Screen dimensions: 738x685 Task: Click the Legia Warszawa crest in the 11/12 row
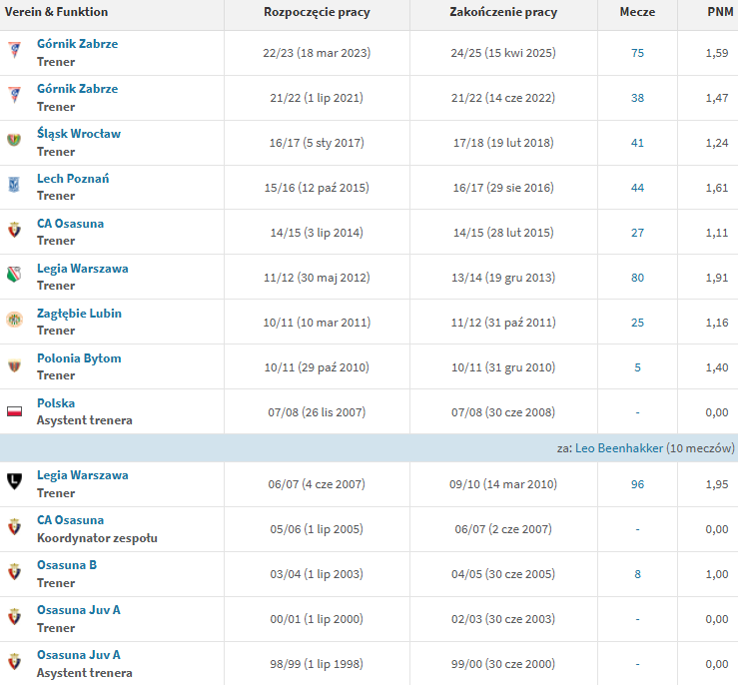click(x=15, y=275)
